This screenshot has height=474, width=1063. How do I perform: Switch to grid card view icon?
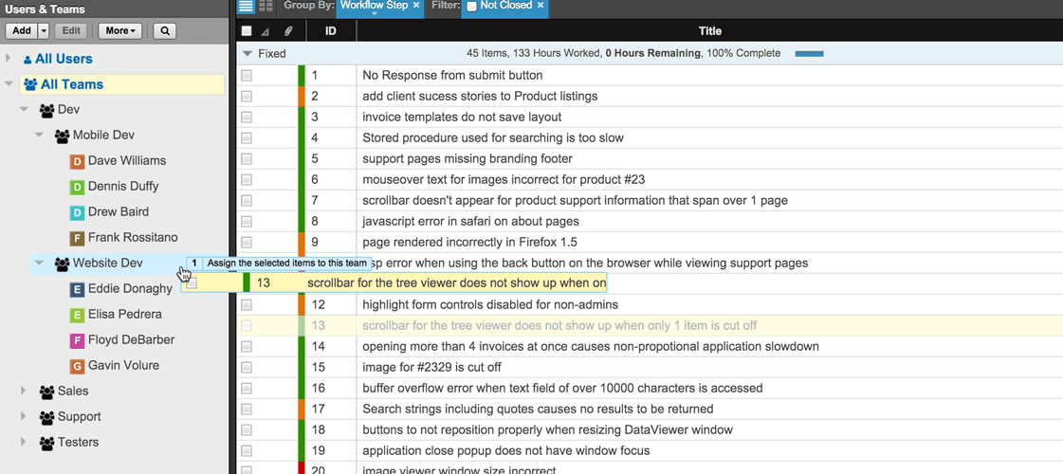point(266,6)
